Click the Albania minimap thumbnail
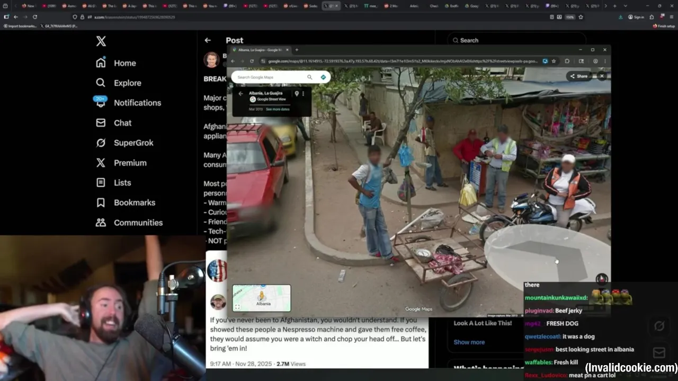The height and width of the screenshot is (381, 678). pos(262,298)
